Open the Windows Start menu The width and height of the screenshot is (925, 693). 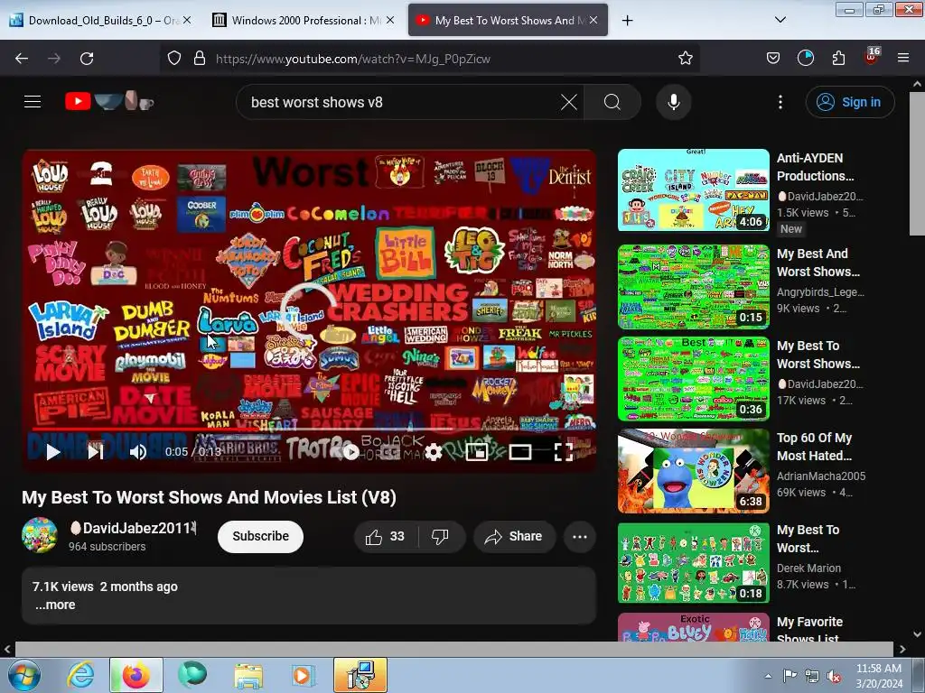24,675
